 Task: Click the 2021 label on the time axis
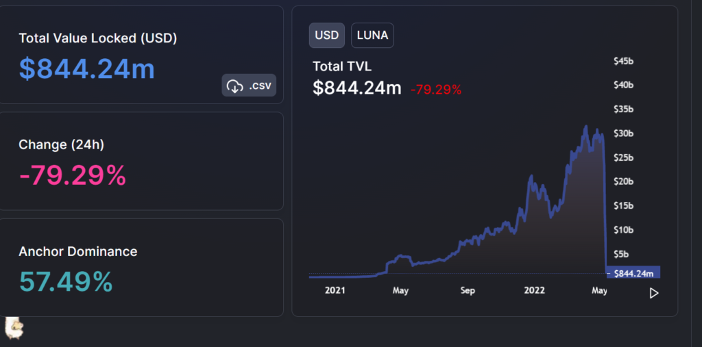tap(335, 291)
